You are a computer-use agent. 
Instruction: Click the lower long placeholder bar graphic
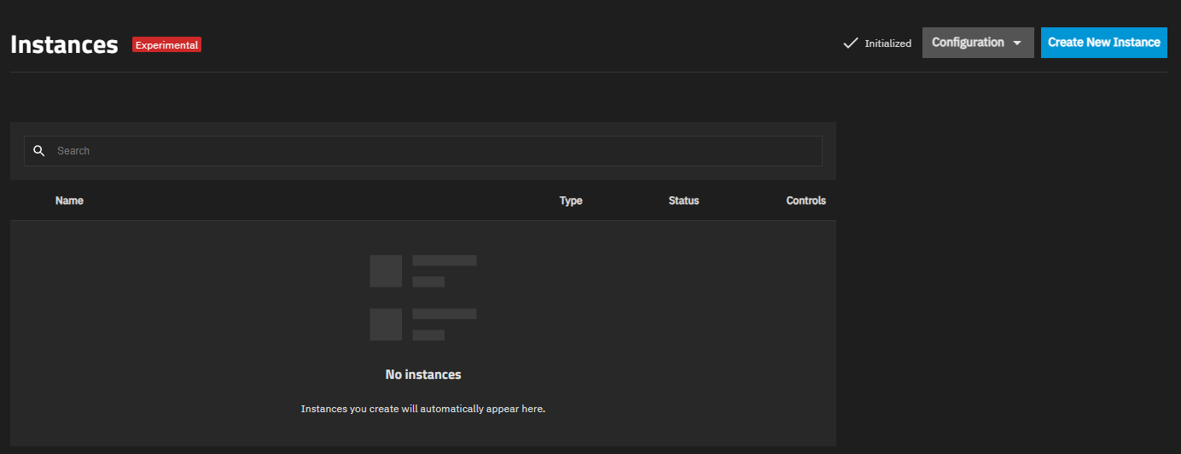point(444,314)
